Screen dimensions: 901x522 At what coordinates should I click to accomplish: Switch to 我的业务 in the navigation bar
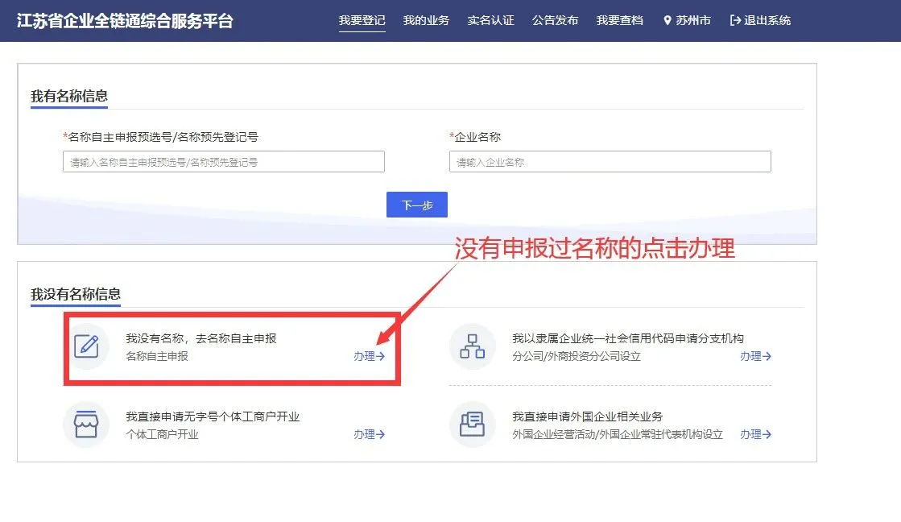point(426,20)
